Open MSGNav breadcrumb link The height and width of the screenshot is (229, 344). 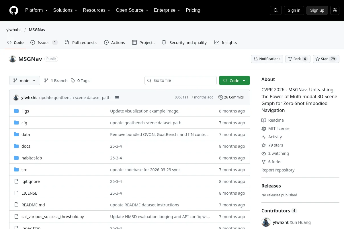(x=37, y=30)
